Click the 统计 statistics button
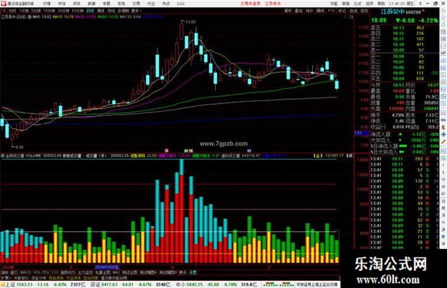Viewport: 447px width, 288px height. [x=309, y=10]
